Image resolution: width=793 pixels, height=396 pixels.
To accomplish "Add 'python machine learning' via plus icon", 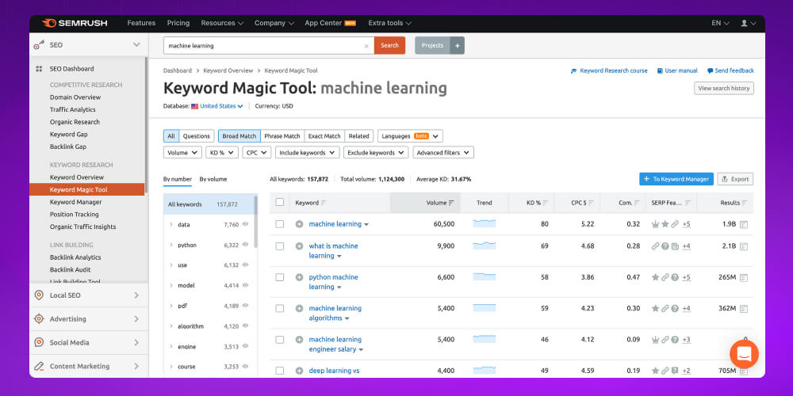I will tap(300, 277).
